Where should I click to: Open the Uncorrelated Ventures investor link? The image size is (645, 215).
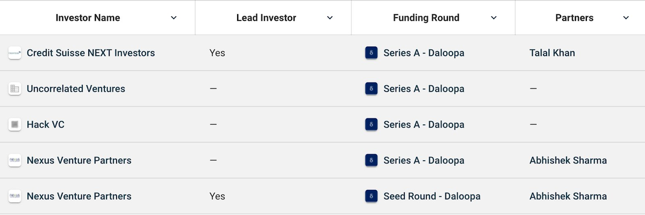pos(76,89)
